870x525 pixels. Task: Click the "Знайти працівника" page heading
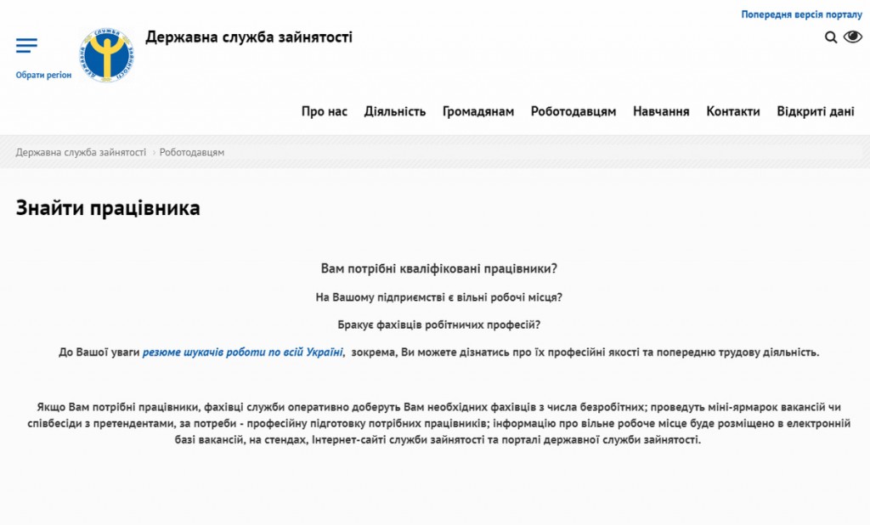click(x=108, y=208)
